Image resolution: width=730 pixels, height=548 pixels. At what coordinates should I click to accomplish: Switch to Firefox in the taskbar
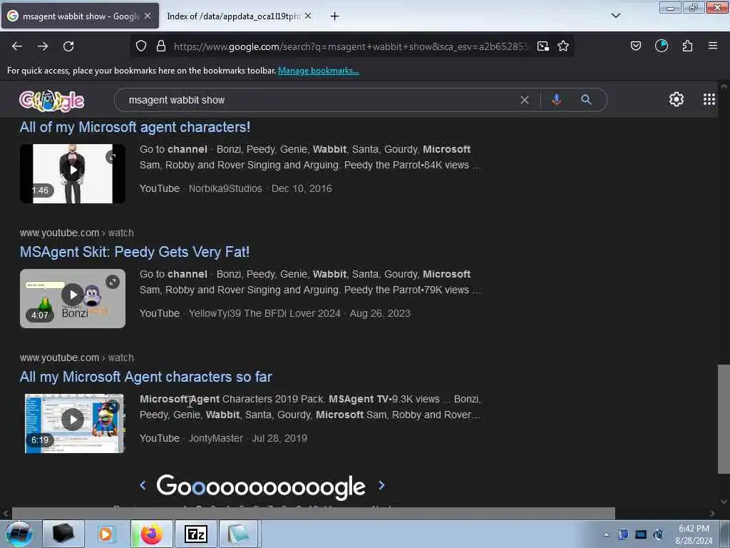(x=151, y=534)
